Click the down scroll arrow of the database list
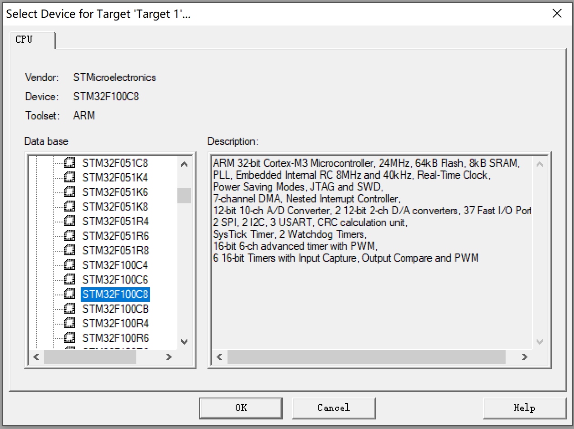 tap(184, 342)
